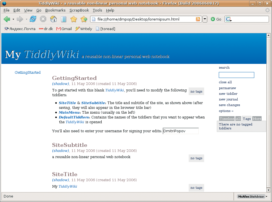Open the McAfee SiteAdvisor status dropdown
The height and width of the screenshot is (202, 272).
266,196
